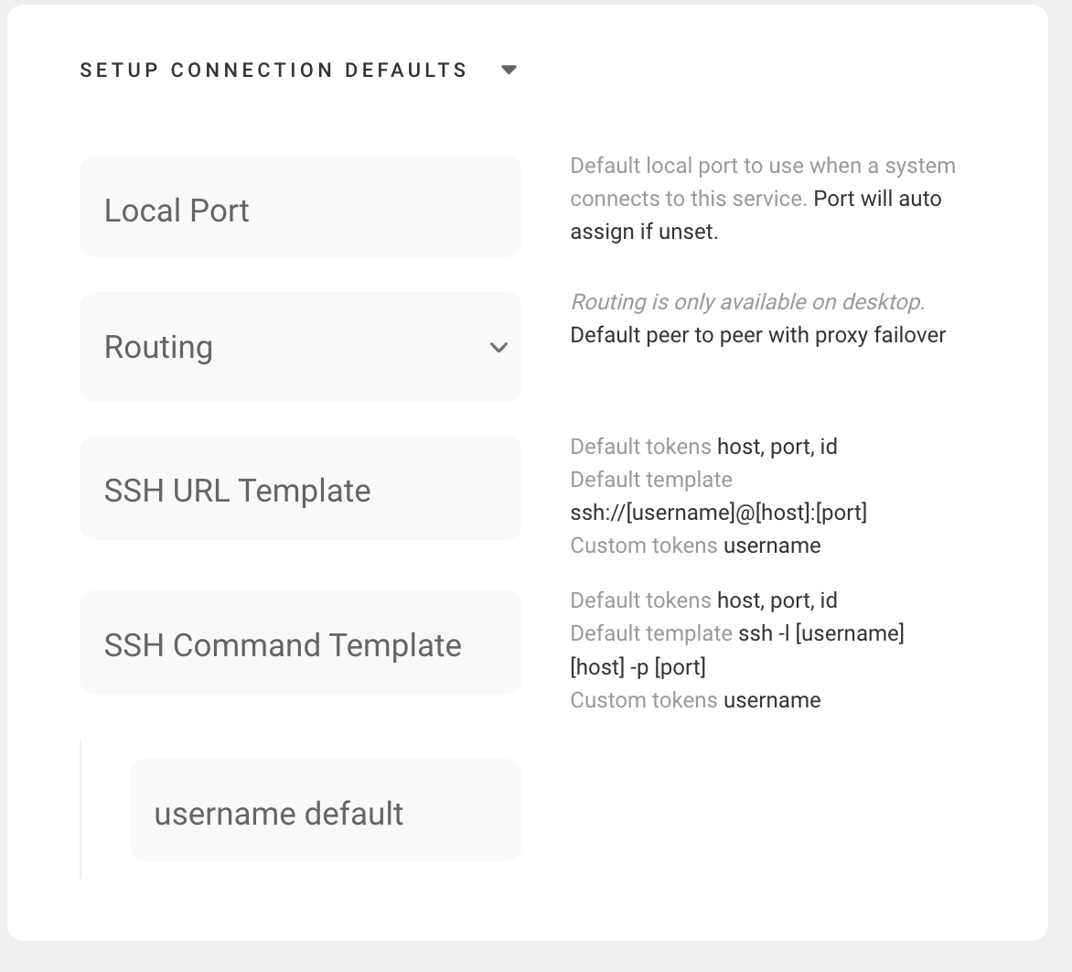Click 'Default peer to peer with proxy failover'
The image size is (1072, 972).
[x=758, y=335]
